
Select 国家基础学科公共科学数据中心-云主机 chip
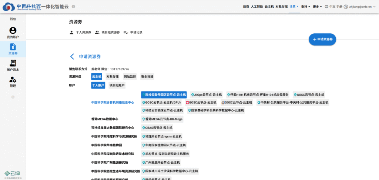pos(216,110)
